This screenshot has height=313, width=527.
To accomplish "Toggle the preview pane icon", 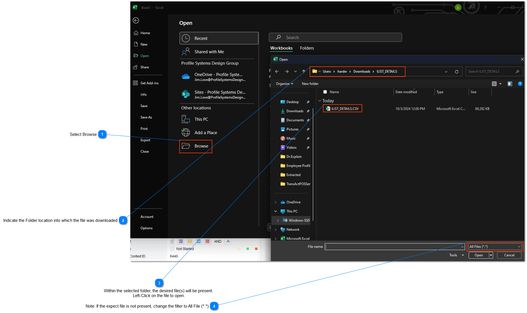I will [x=510, y=84].
